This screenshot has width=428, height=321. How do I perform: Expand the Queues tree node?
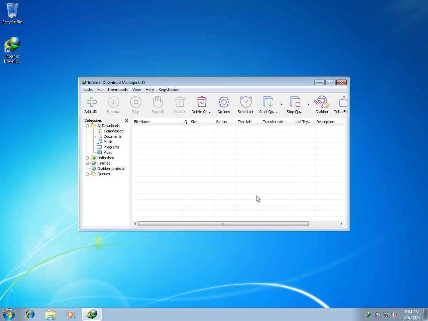click(x=87, y=174)
